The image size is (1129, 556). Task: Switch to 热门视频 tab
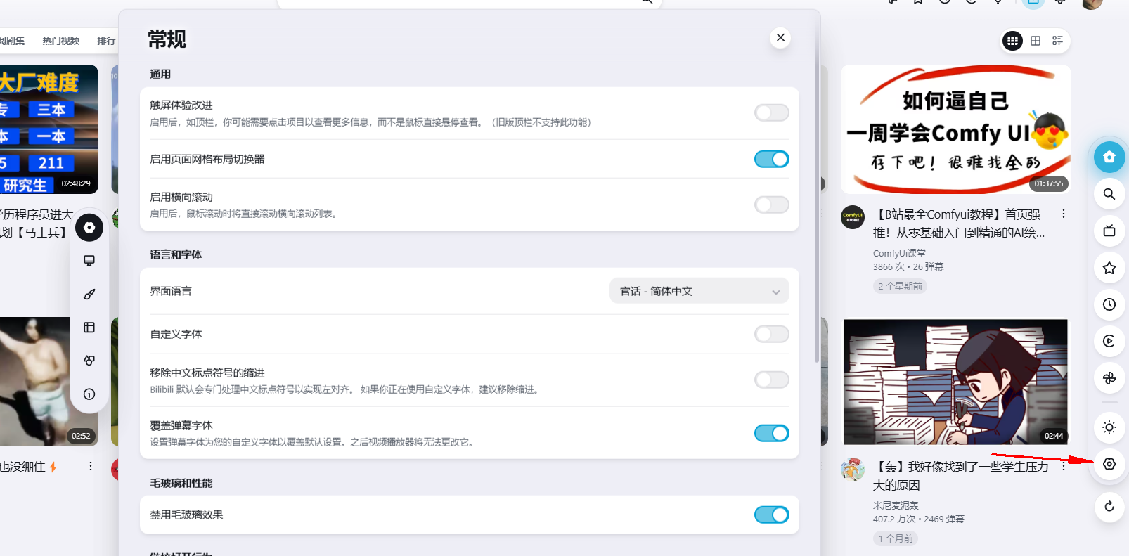[x=60, y=41]
